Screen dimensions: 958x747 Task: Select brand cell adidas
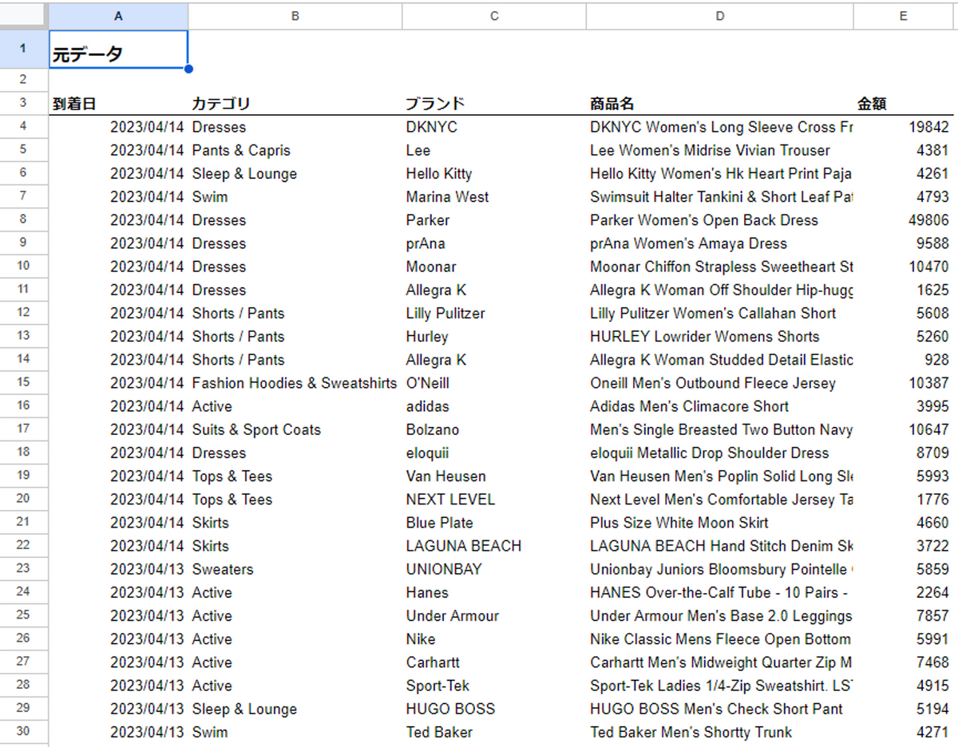click(494, 406)
